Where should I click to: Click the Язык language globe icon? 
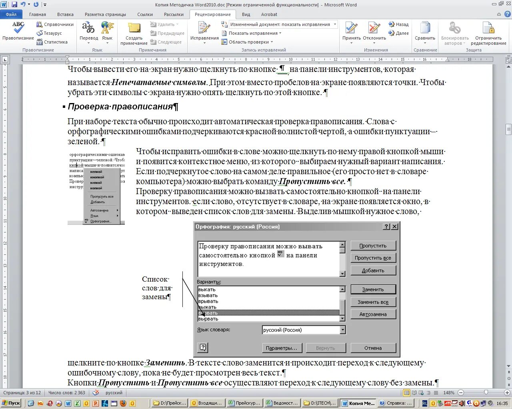tap(107, 28)
